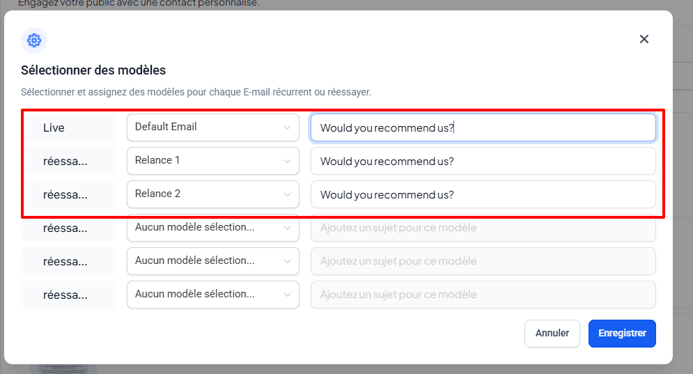Close the model selection dialog with X
Screen dimensions: 693x374
point(644,39)
